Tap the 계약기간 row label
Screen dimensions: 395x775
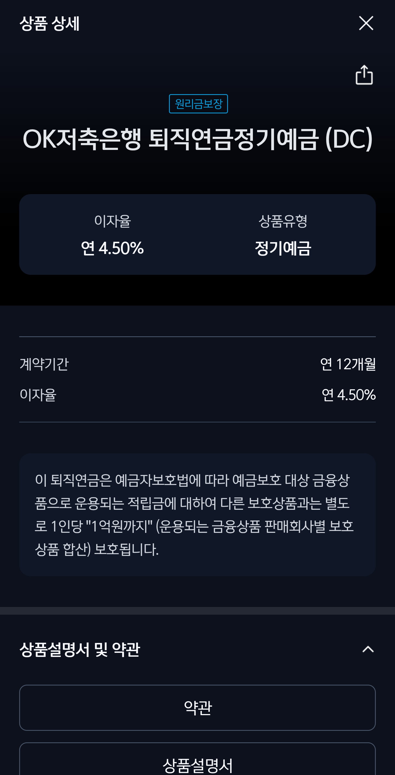[x=44, y=364]
